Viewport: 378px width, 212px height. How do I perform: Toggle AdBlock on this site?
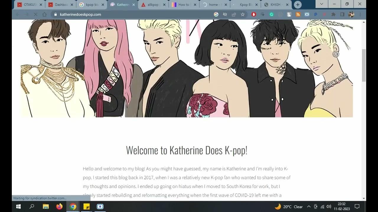point(254,14)
